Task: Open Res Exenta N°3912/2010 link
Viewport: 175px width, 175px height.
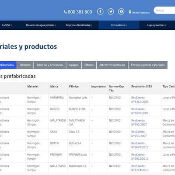Action: 140,157
